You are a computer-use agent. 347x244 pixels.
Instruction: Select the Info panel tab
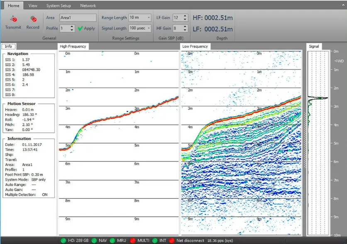tap(8, 46)
